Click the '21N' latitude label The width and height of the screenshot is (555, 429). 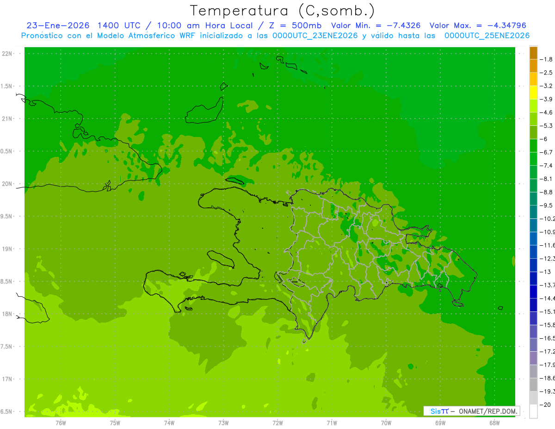7,119
